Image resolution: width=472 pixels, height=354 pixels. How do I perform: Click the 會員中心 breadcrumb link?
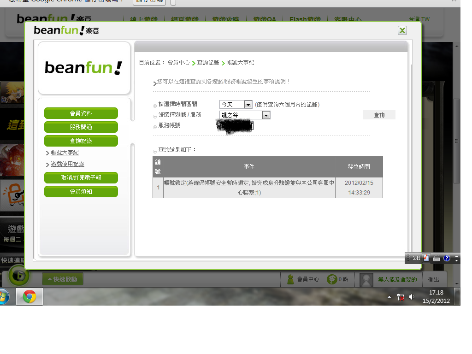pos(178,63)
